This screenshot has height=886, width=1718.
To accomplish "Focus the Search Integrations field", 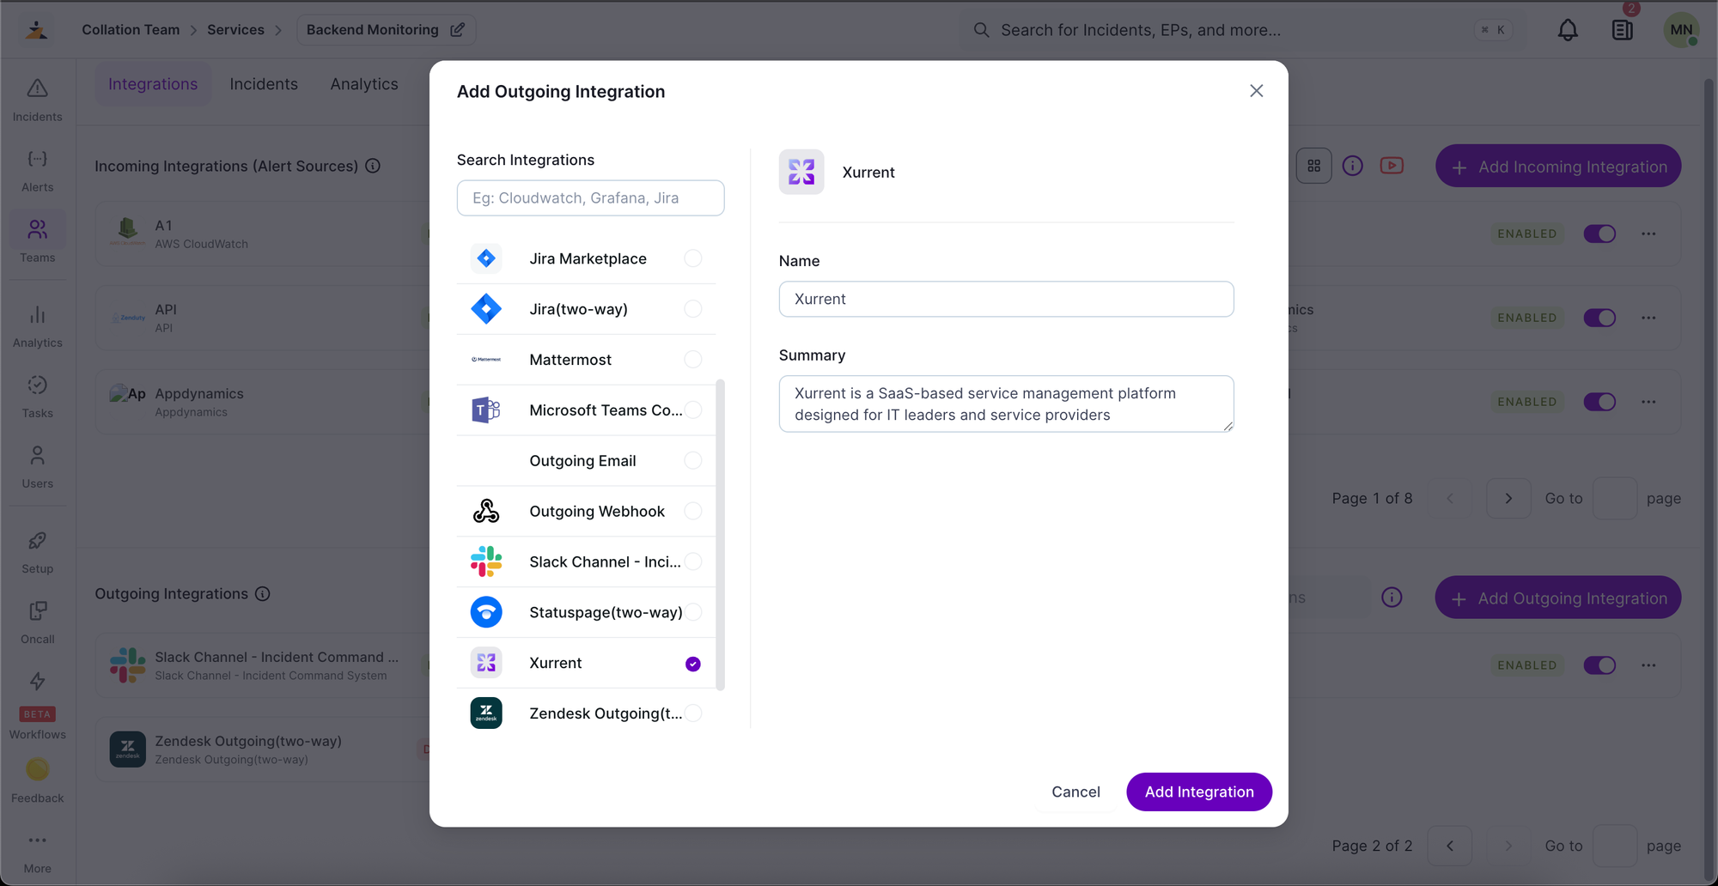I will pos(591,198).
